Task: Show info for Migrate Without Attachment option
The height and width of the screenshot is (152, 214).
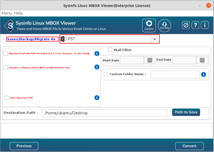Action: tap(97, 67)
